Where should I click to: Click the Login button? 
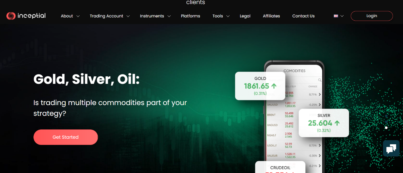click(372, 16)
